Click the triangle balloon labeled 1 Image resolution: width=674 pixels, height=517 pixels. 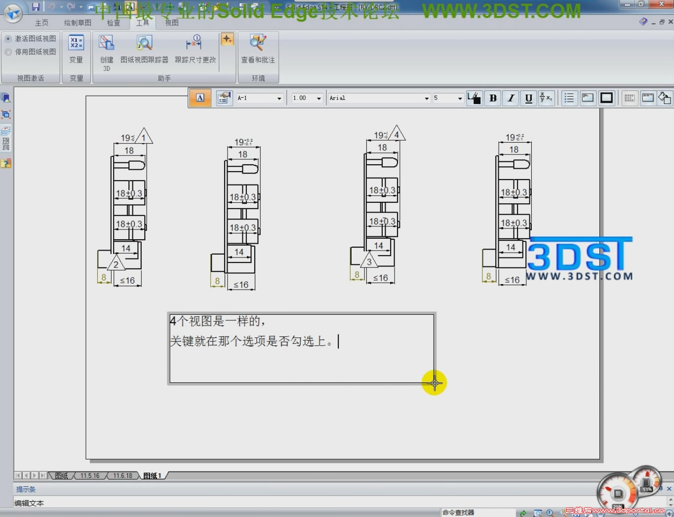click(144, 137)
